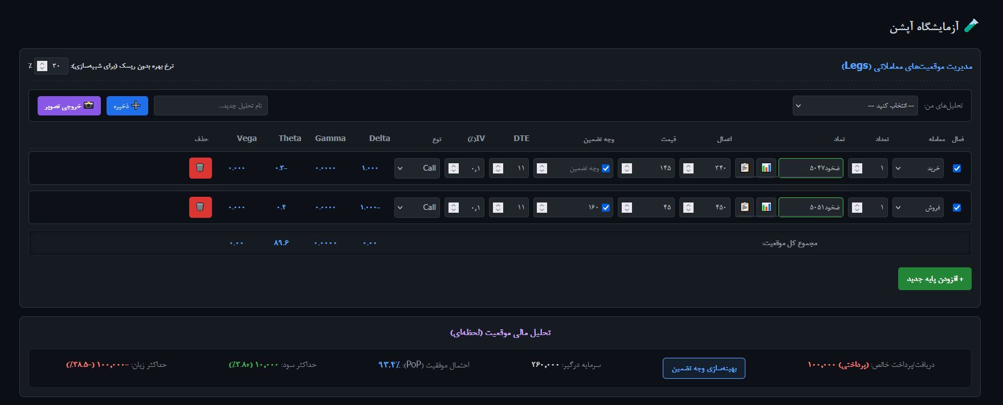Image resolution: width=1003 pixels, height=405 pixels.
Task: Toggle the active checkbox for the خرید leg
Action: point(957,168)
